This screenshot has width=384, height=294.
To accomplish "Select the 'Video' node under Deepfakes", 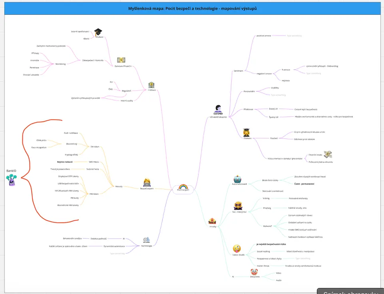I will [x=278, y=273].
